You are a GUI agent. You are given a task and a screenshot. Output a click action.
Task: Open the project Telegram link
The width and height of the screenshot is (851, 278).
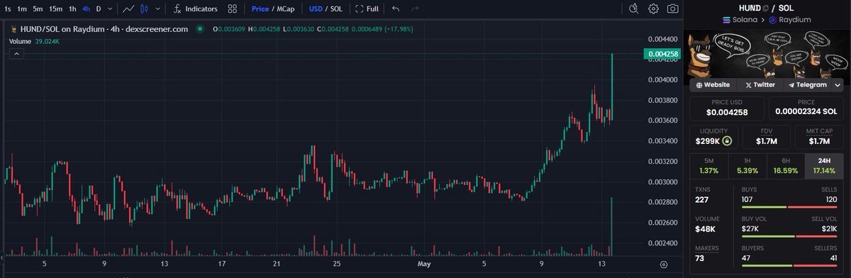coord(807,84)
